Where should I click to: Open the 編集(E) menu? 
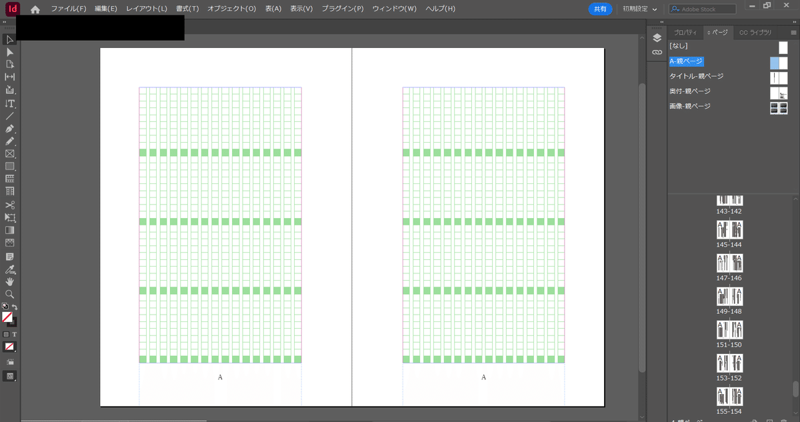(106, 9)
